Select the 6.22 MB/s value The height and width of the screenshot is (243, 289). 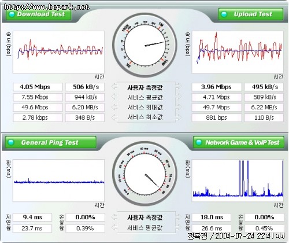[x=264, y=108]
